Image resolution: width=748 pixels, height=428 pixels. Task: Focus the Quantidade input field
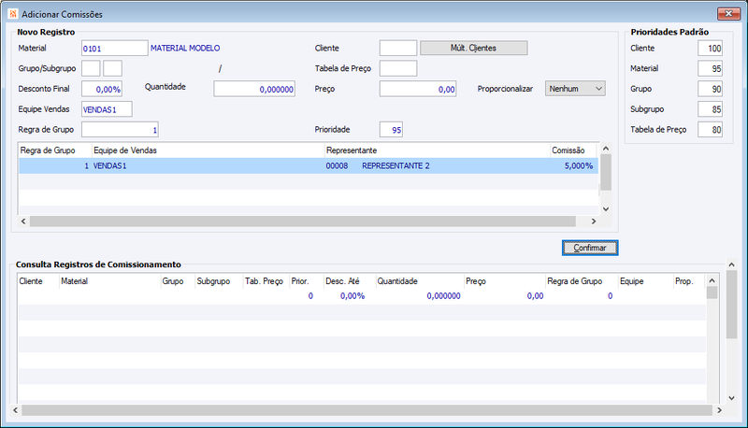coord(254,89)
